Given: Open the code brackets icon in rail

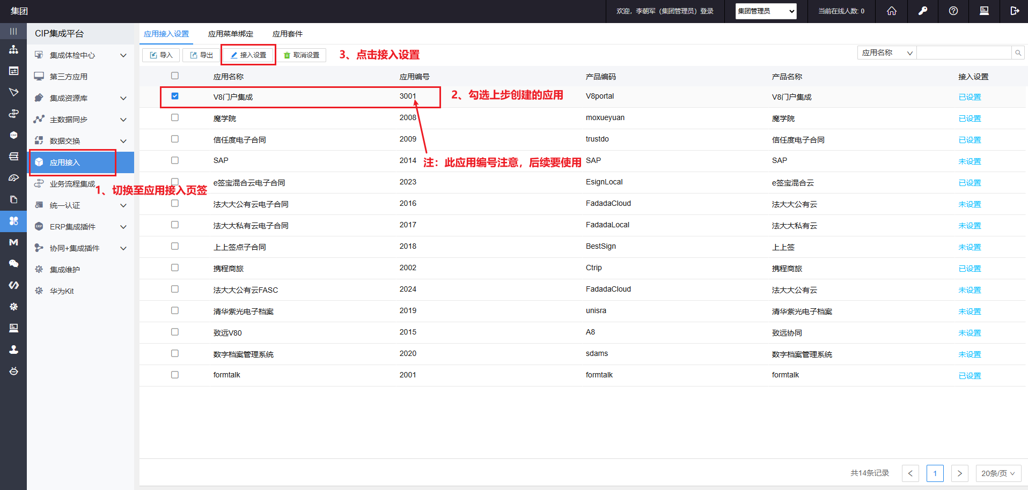Looking at the screenshot, I should pyautogui.click(x=13, y=285).
